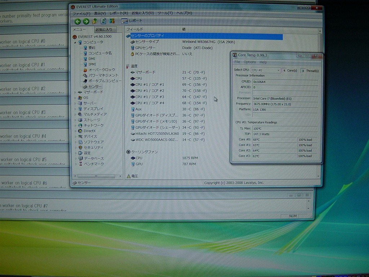Click the CPU #1 / コア #4 row
Viewport: 369px width, 277px height.
point(169,103)
